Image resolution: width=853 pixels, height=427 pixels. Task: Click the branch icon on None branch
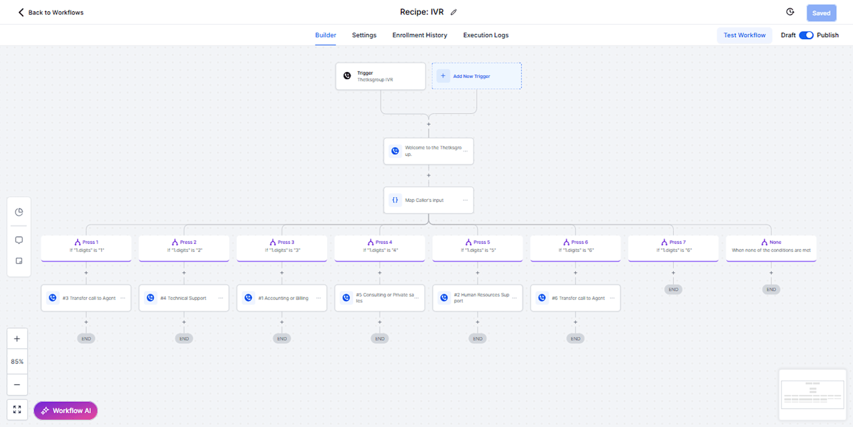[764, 242]
